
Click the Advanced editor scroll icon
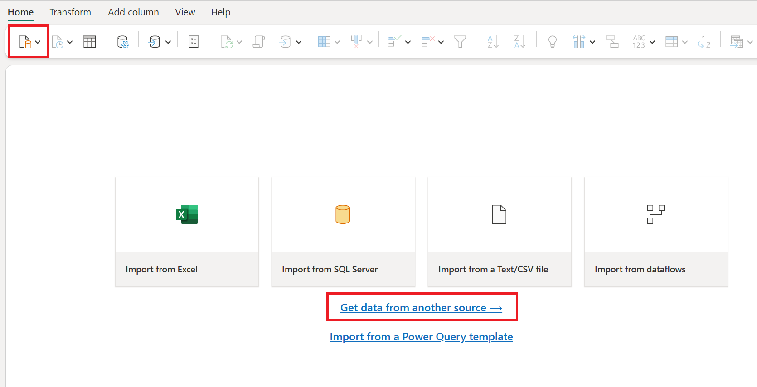[x=259, y=42]
